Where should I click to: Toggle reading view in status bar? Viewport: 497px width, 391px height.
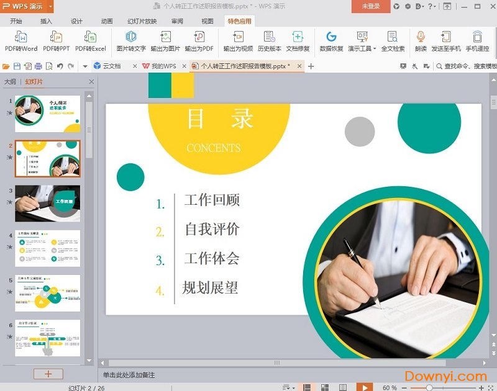[x=344, y=387]
